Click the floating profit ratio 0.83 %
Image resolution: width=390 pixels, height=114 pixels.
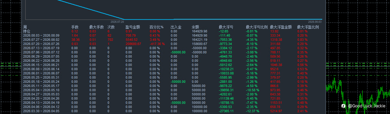302,40
